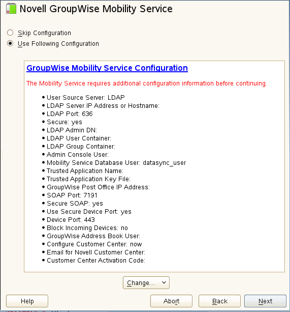290x312 pixels.
Task: Click 'GroupWise Address Book User:' line
Action: click(93, 236)
